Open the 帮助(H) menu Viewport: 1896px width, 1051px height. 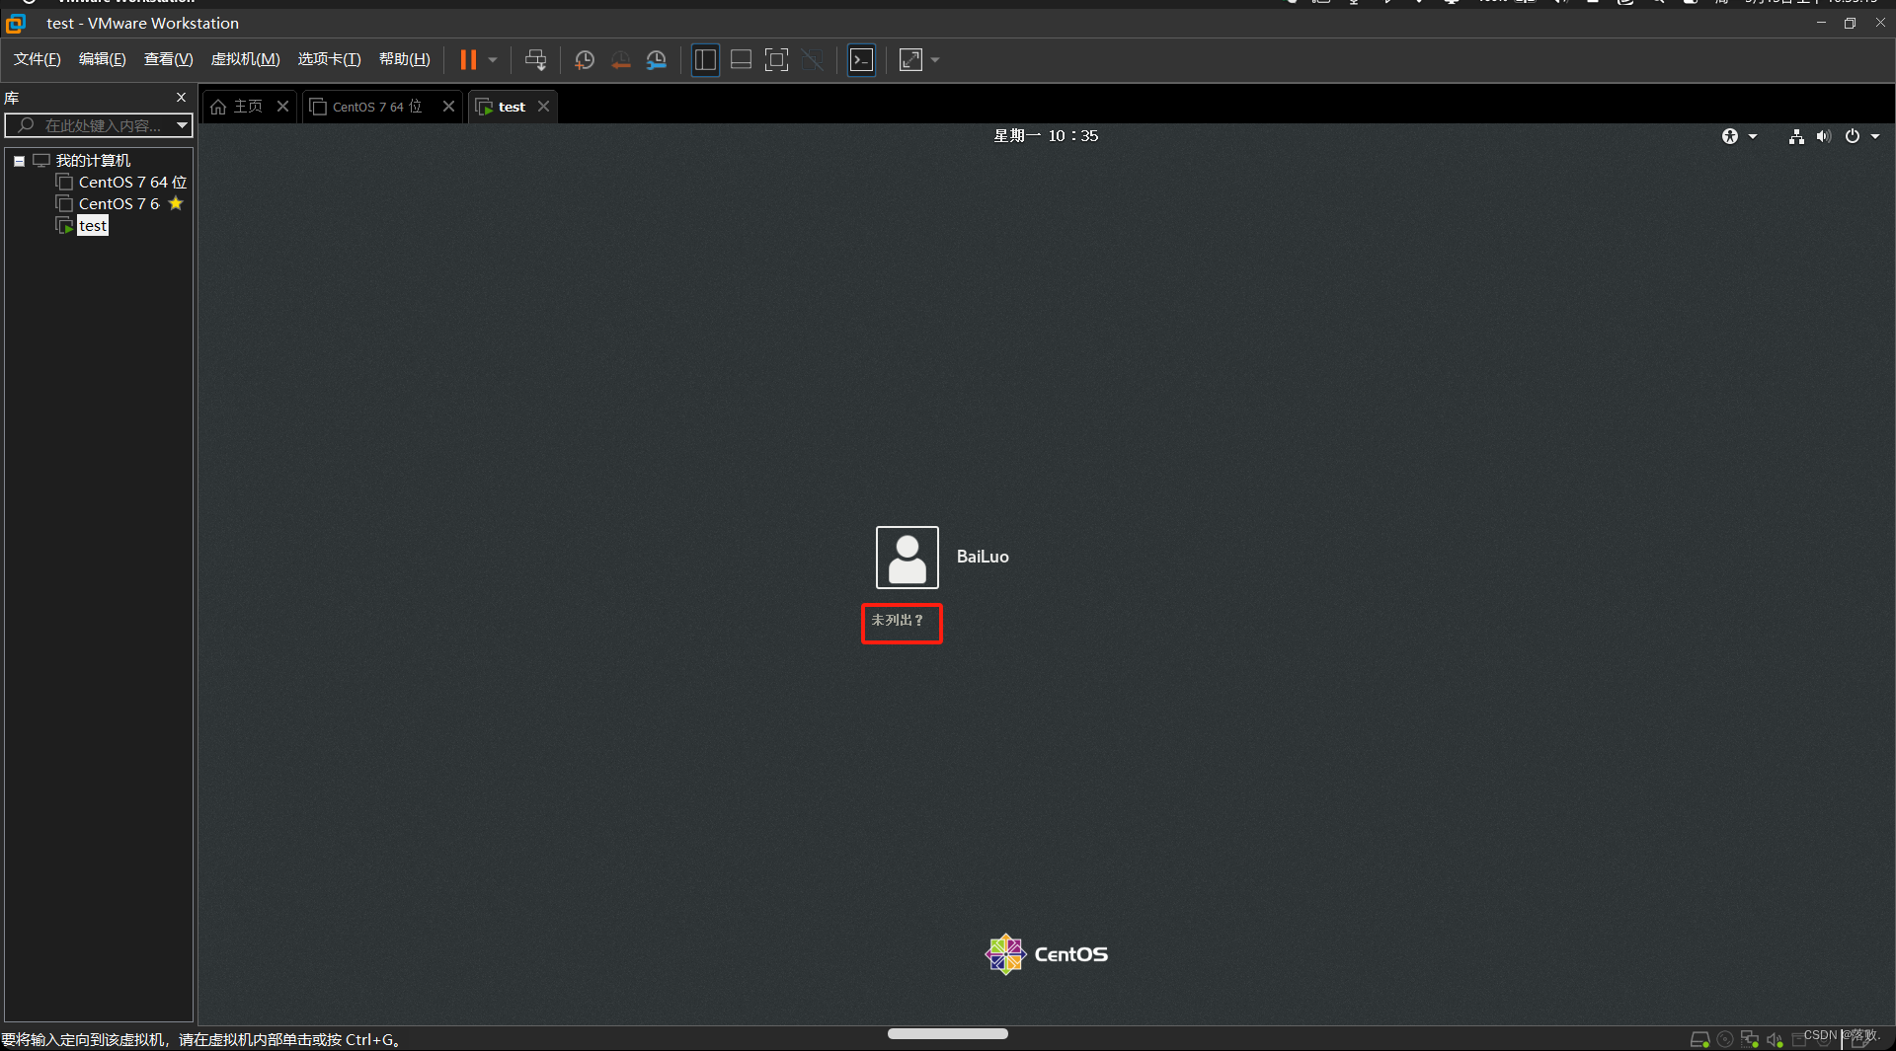(x=405, y=59)
